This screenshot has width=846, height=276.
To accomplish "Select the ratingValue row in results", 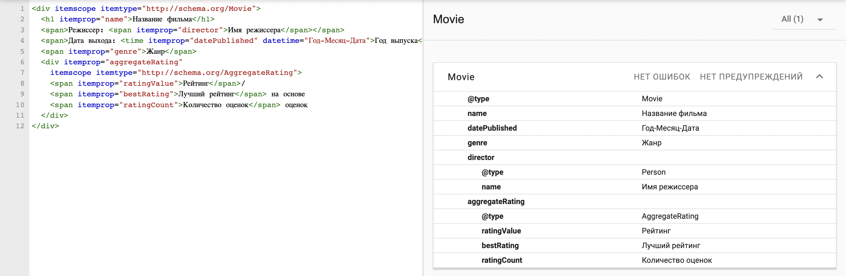I will point(501,231).
